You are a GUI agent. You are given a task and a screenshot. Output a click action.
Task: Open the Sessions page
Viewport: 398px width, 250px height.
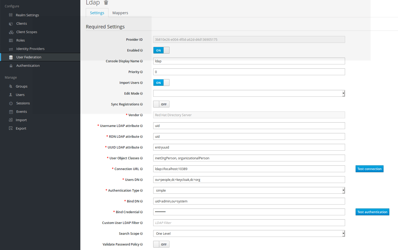[x=22, y=103]
